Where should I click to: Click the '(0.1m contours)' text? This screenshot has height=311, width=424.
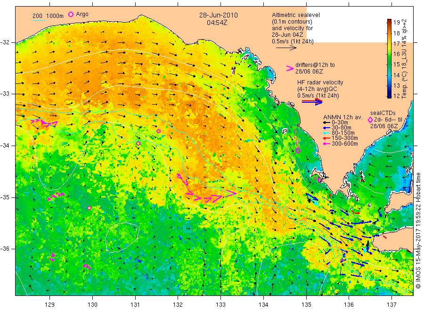pos(292,22)
